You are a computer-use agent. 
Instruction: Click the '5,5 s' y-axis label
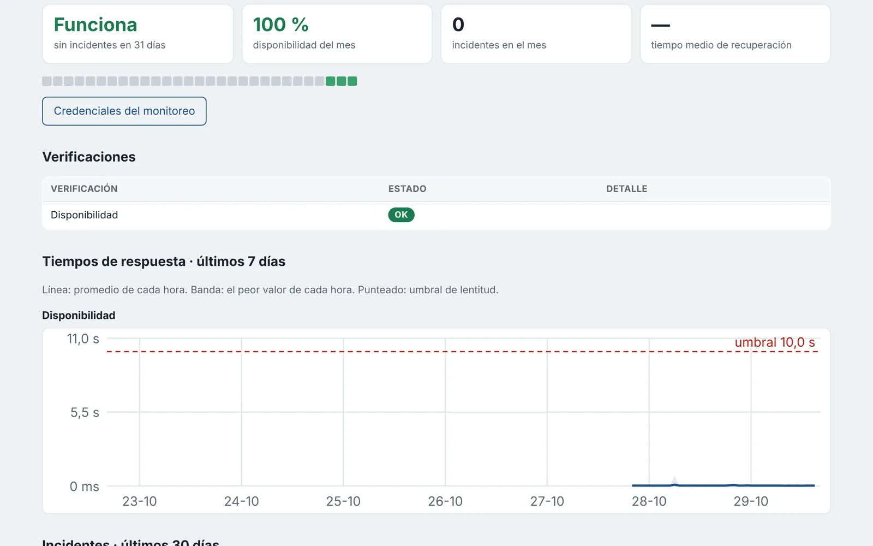click(85, 413)
